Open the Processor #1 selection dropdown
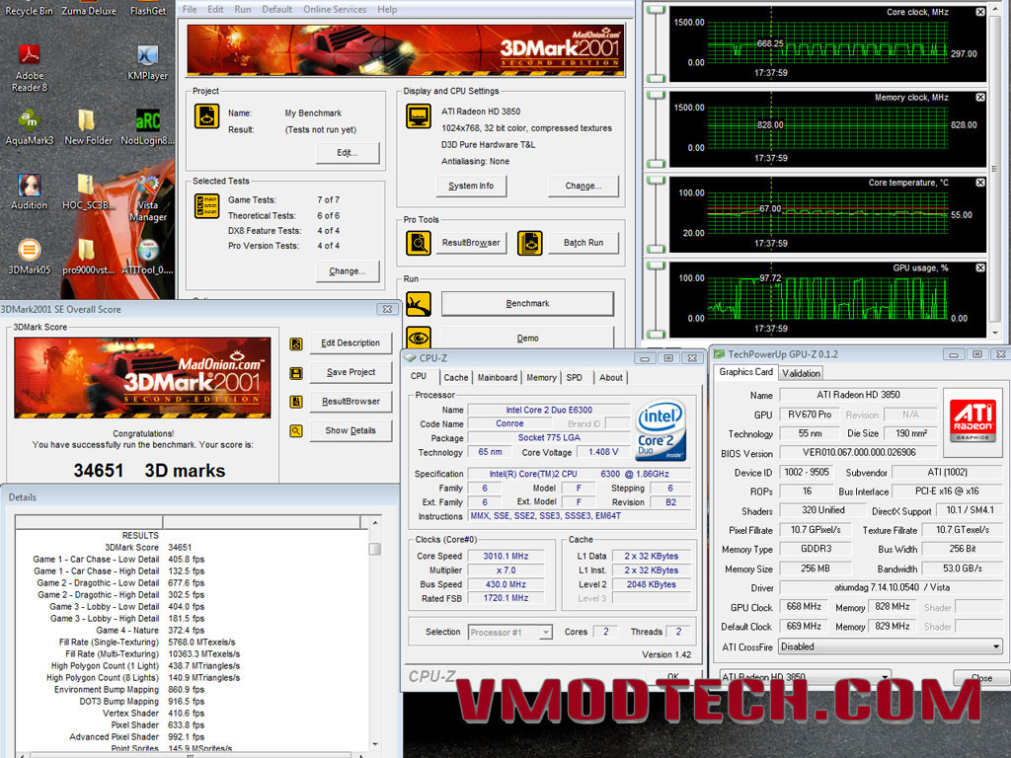This screenshot has width=1011, height=758. click(509, 633)
